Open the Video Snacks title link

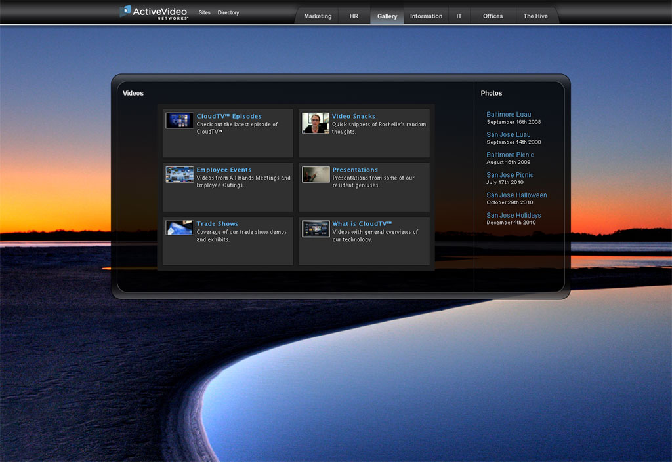tap(354, 117)
